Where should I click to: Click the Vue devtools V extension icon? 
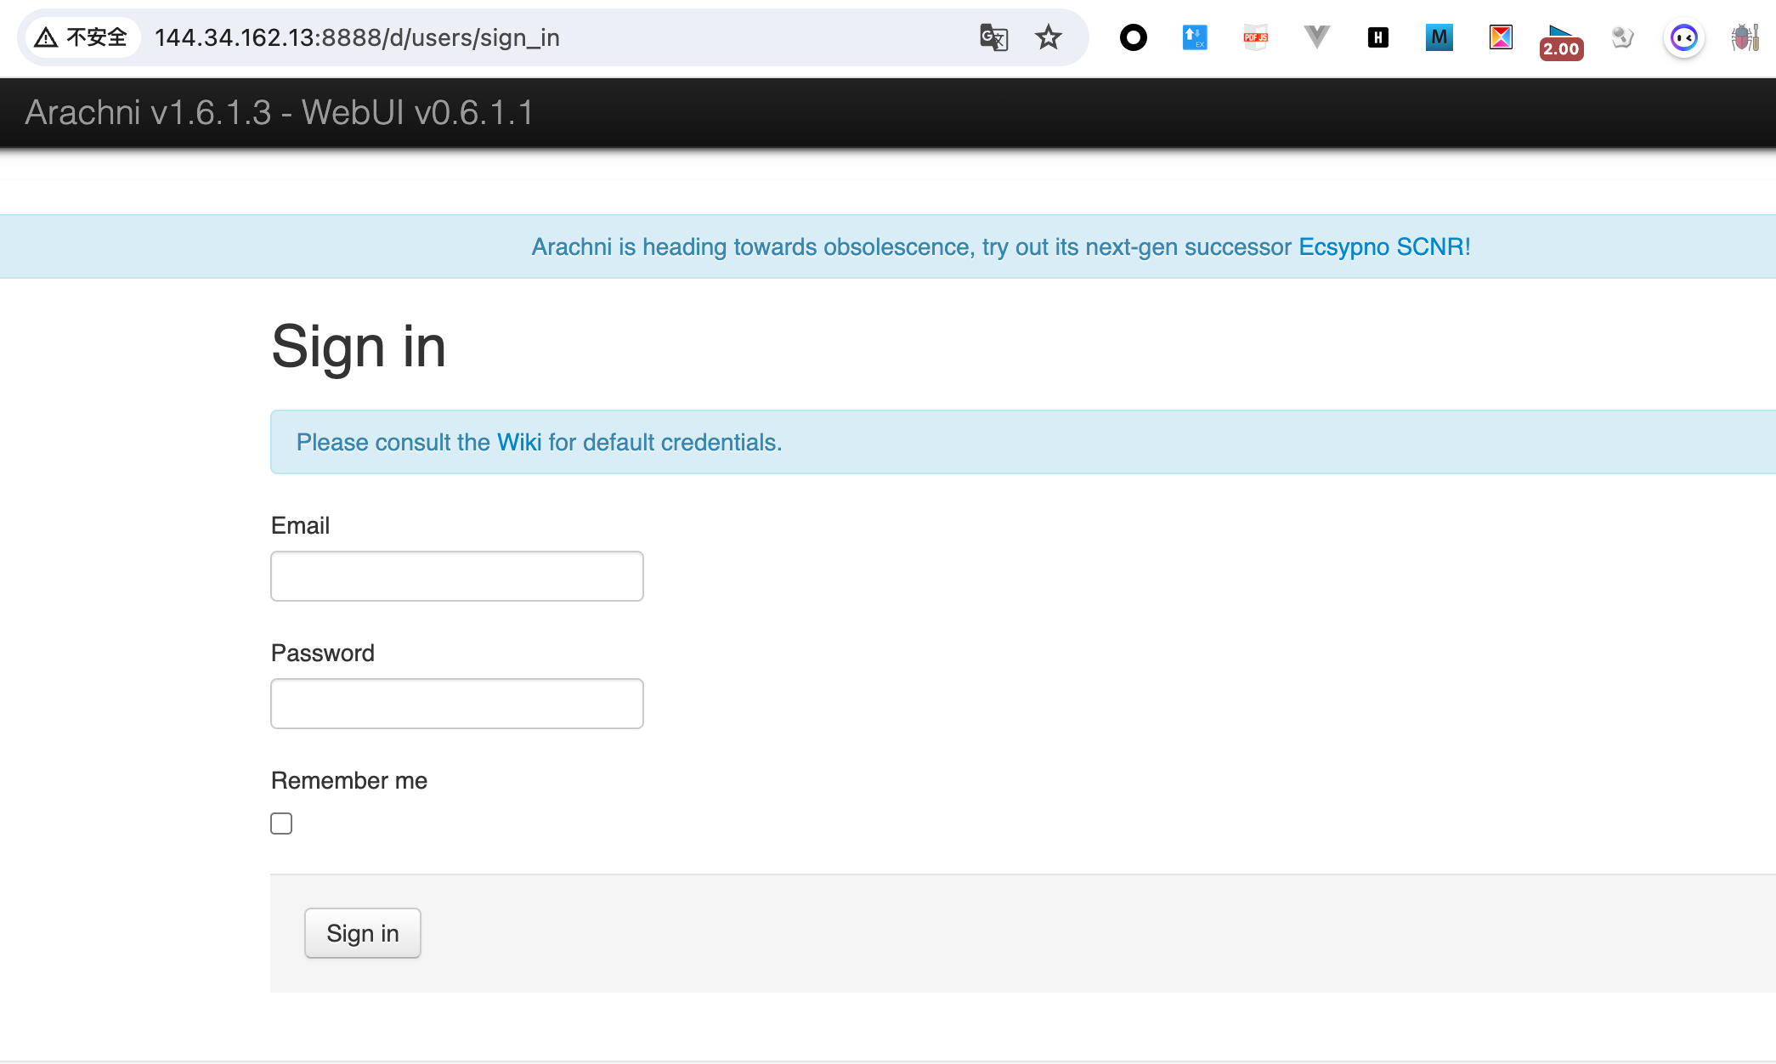coord(1316,37)
